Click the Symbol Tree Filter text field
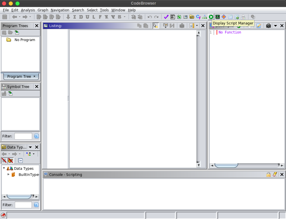The height and width of the screenshot is (219, 286). [23, 136]
